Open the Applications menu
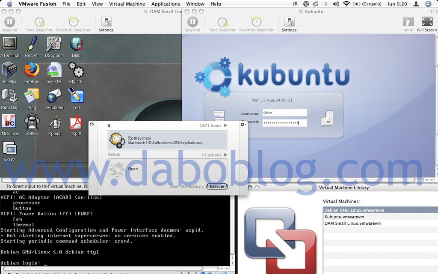This screenshot has height=274, width=438. 166,4
